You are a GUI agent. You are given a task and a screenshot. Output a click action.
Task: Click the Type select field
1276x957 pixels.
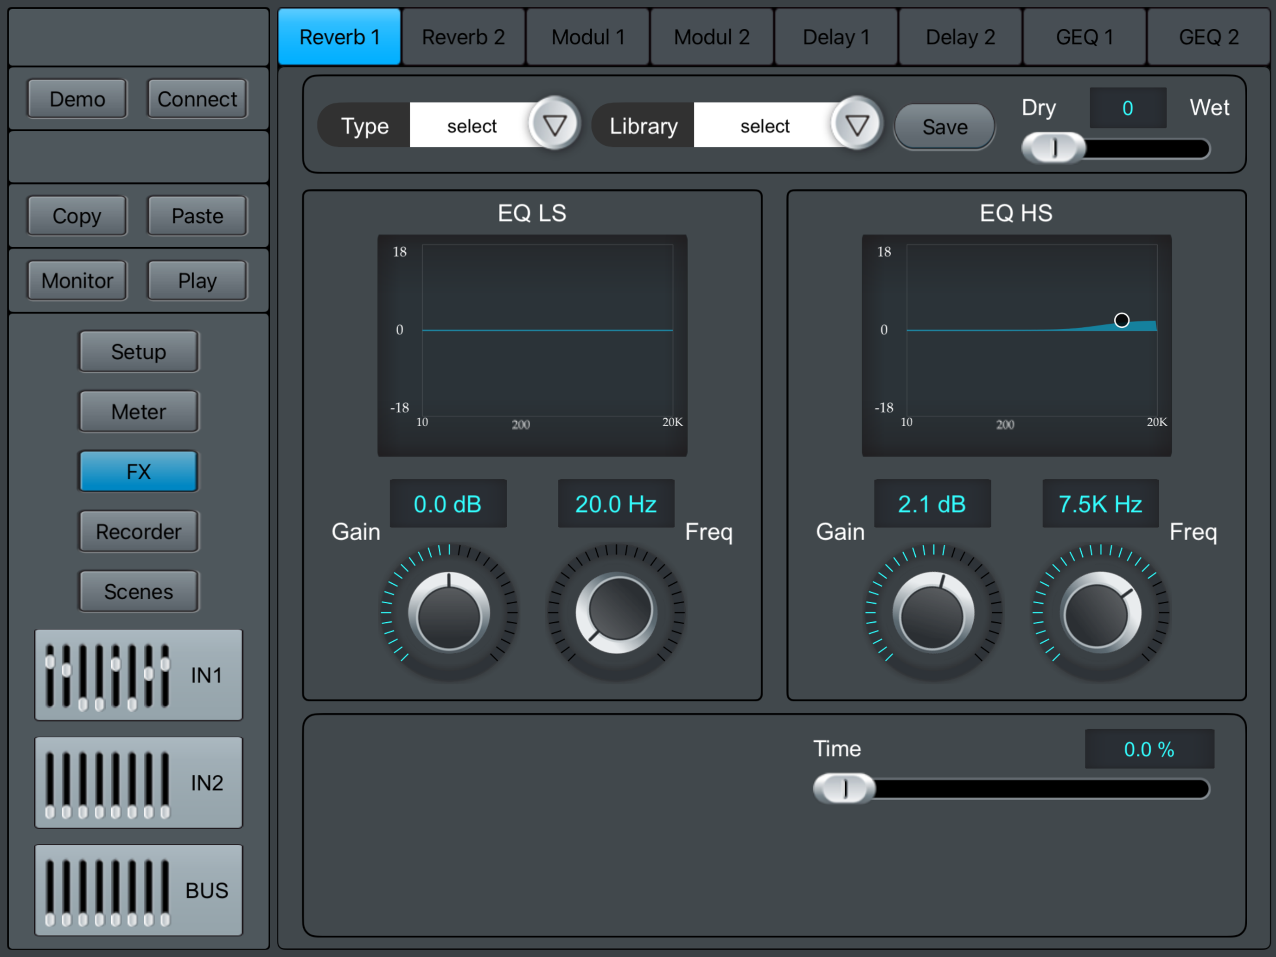tap(472, 125)
